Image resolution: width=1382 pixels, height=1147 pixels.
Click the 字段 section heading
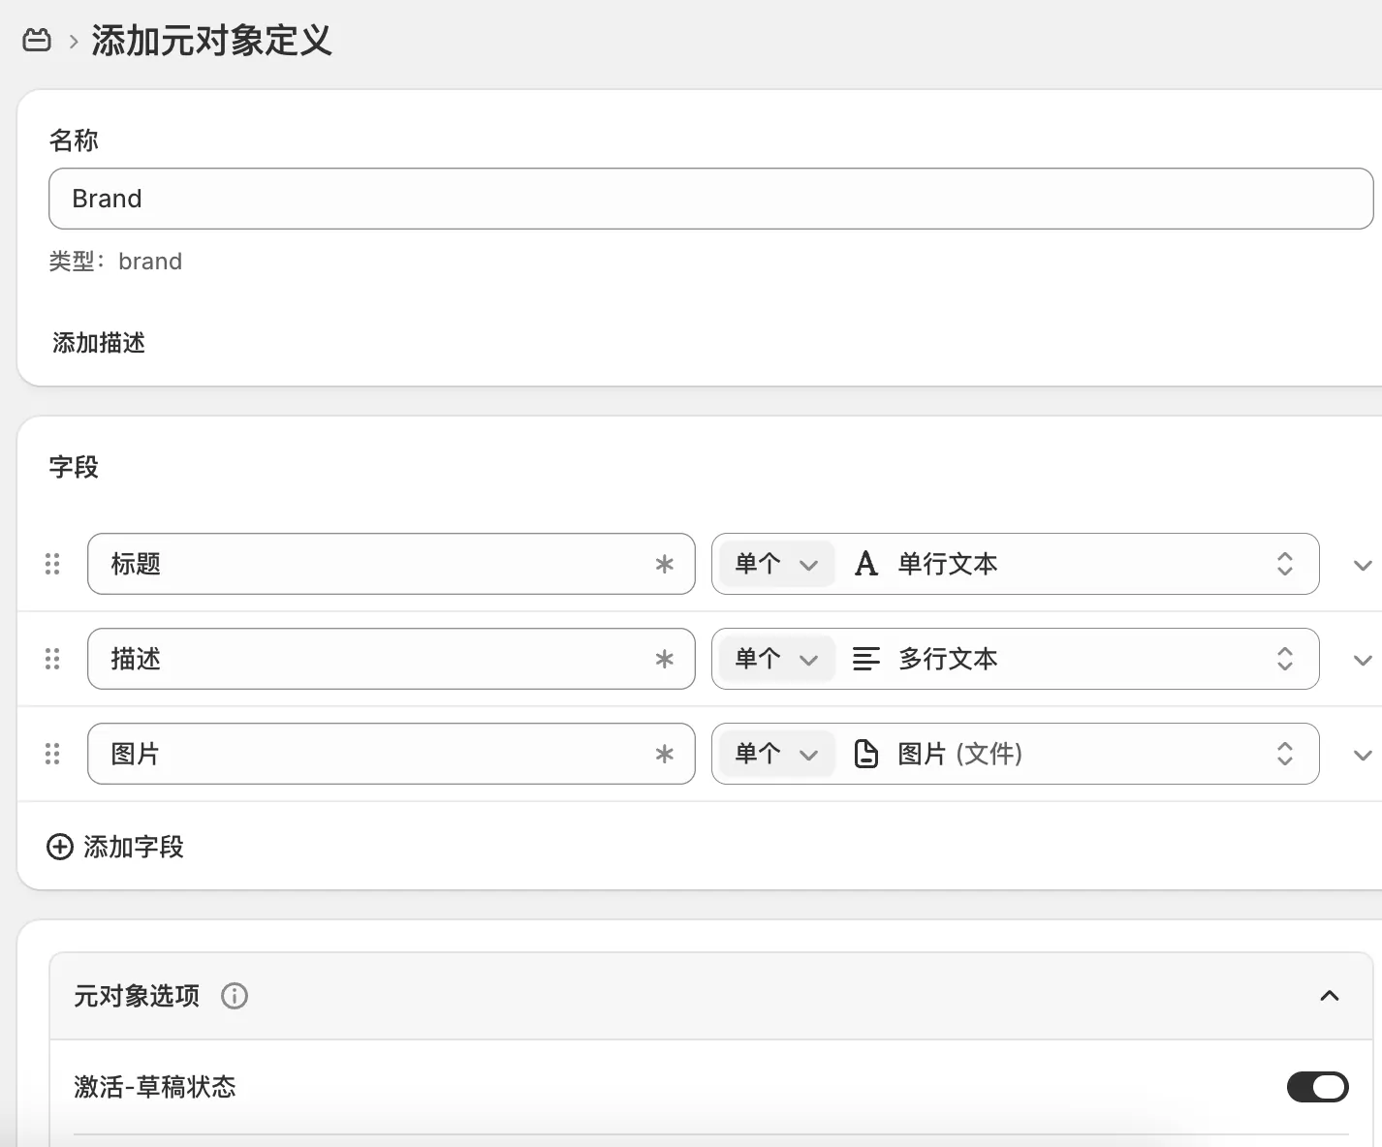tap(74, 467)
